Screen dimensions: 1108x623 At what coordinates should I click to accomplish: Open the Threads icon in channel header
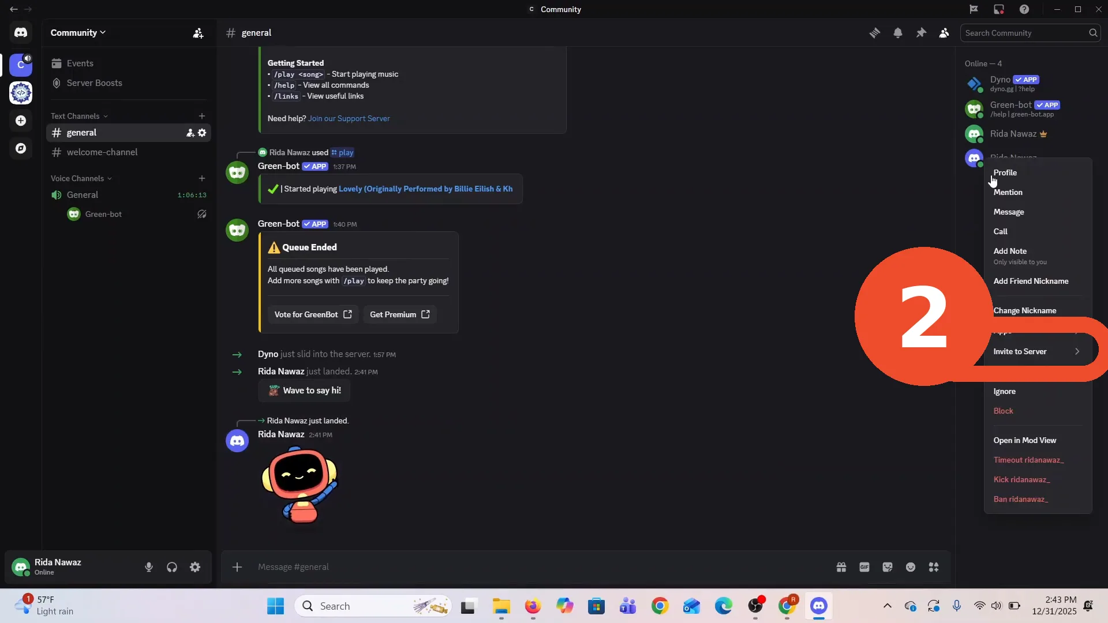click(x=875, y=33)
